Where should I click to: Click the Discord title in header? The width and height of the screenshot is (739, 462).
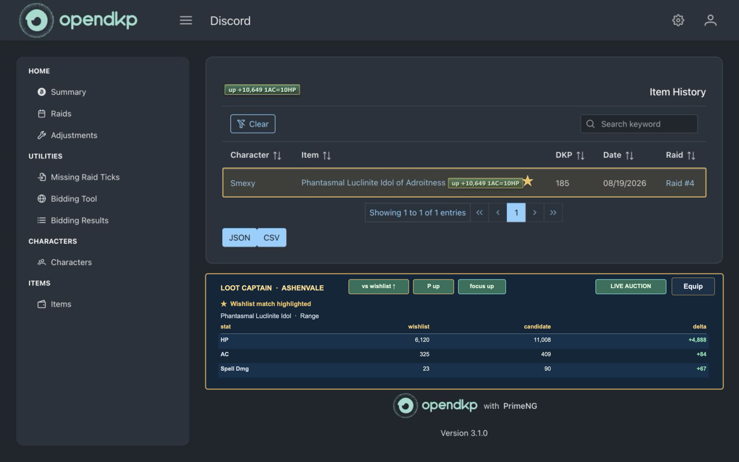[x=230, y=21]
